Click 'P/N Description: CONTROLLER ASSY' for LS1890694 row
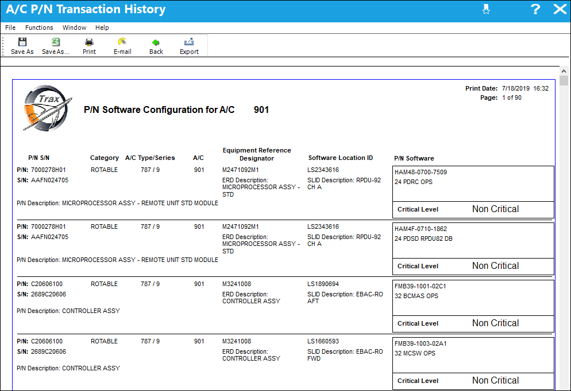571x391 pixels. (68, 311)
